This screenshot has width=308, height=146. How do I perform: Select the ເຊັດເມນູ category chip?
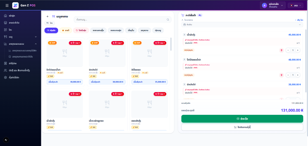pyautogui.click(x=158, y=30)
